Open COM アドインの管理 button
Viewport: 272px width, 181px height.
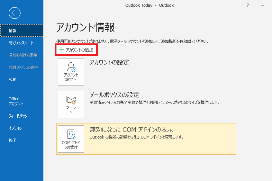coord(71,139)
